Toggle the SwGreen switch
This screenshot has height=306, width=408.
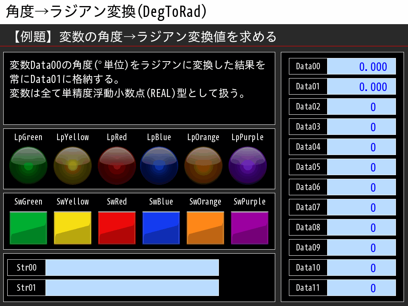(28, 228)
